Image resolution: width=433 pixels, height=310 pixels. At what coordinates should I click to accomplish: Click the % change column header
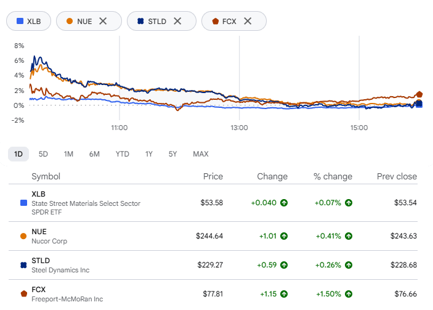click(x=333, y=176)
